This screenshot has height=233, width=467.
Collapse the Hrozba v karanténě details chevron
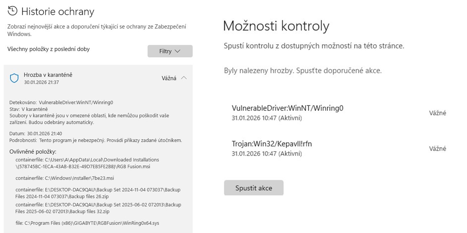click(184, 78)
